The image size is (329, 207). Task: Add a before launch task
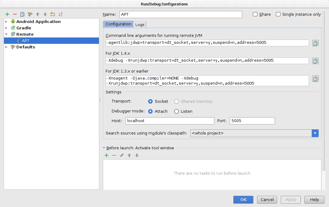107,155
